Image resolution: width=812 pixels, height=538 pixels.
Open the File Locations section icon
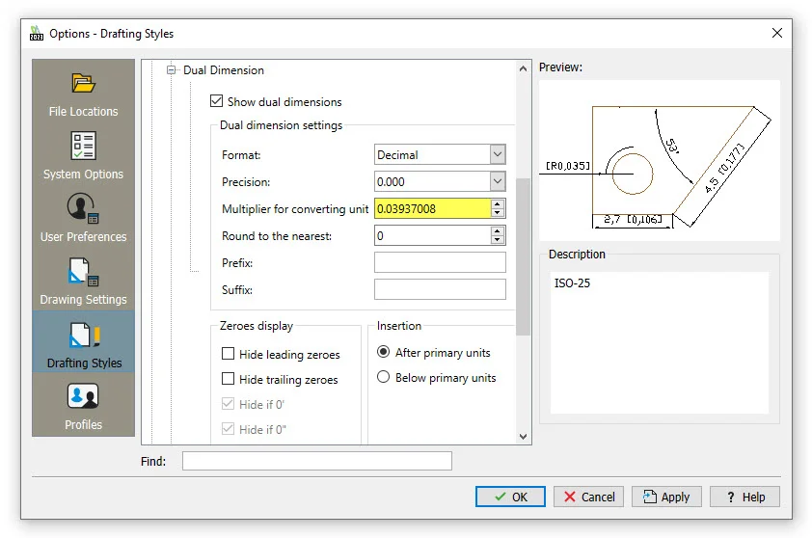pos(83,84)
